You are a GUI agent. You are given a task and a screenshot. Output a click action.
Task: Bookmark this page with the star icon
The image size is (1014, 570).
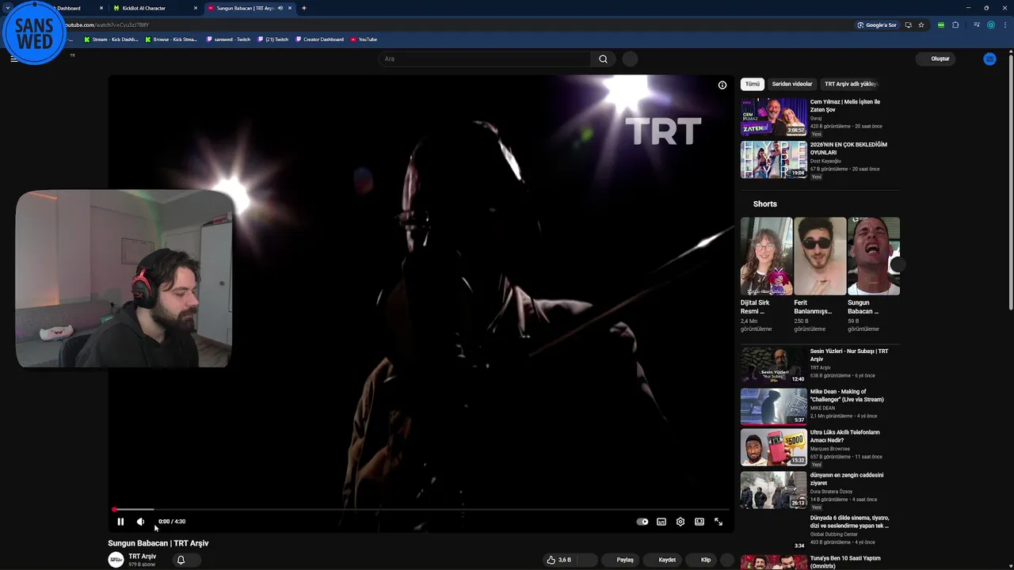(x=921, y=25)
